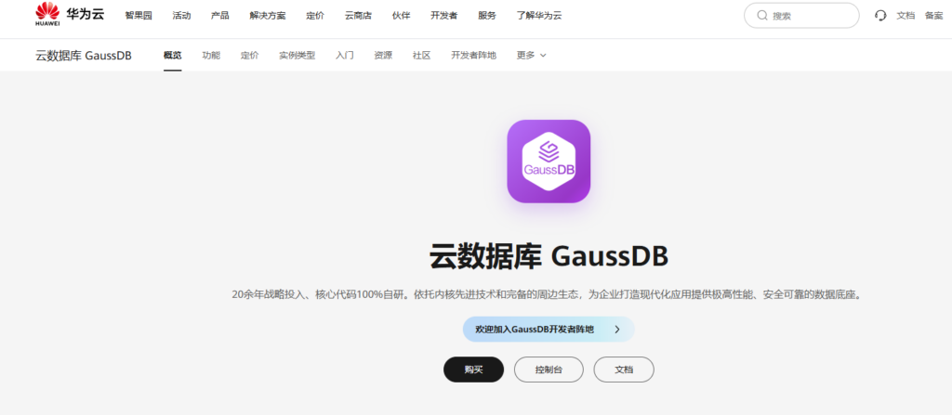Open the Huawei Cloud logo homepage
Image resolution: width=952 pixels, height=415 pixels.
click(x=70, y=15)
